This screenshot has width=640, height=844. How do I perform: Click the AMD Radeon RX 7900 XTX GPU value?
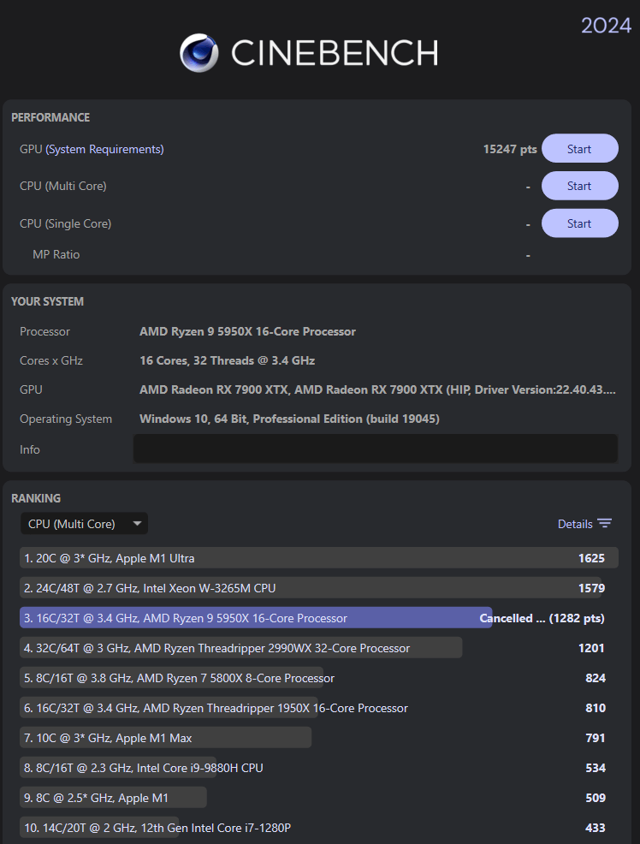[377, 389]
